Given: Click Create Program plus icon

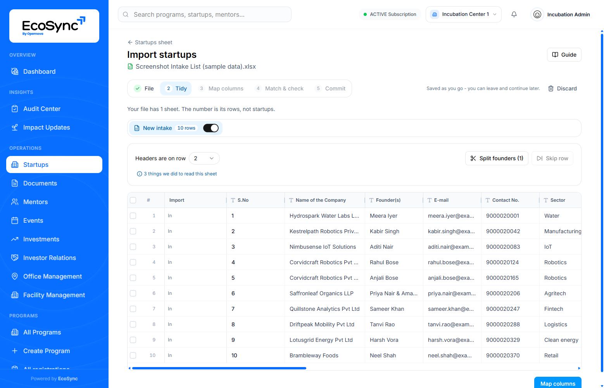Looking at the screenshot, I should point(15,351).
